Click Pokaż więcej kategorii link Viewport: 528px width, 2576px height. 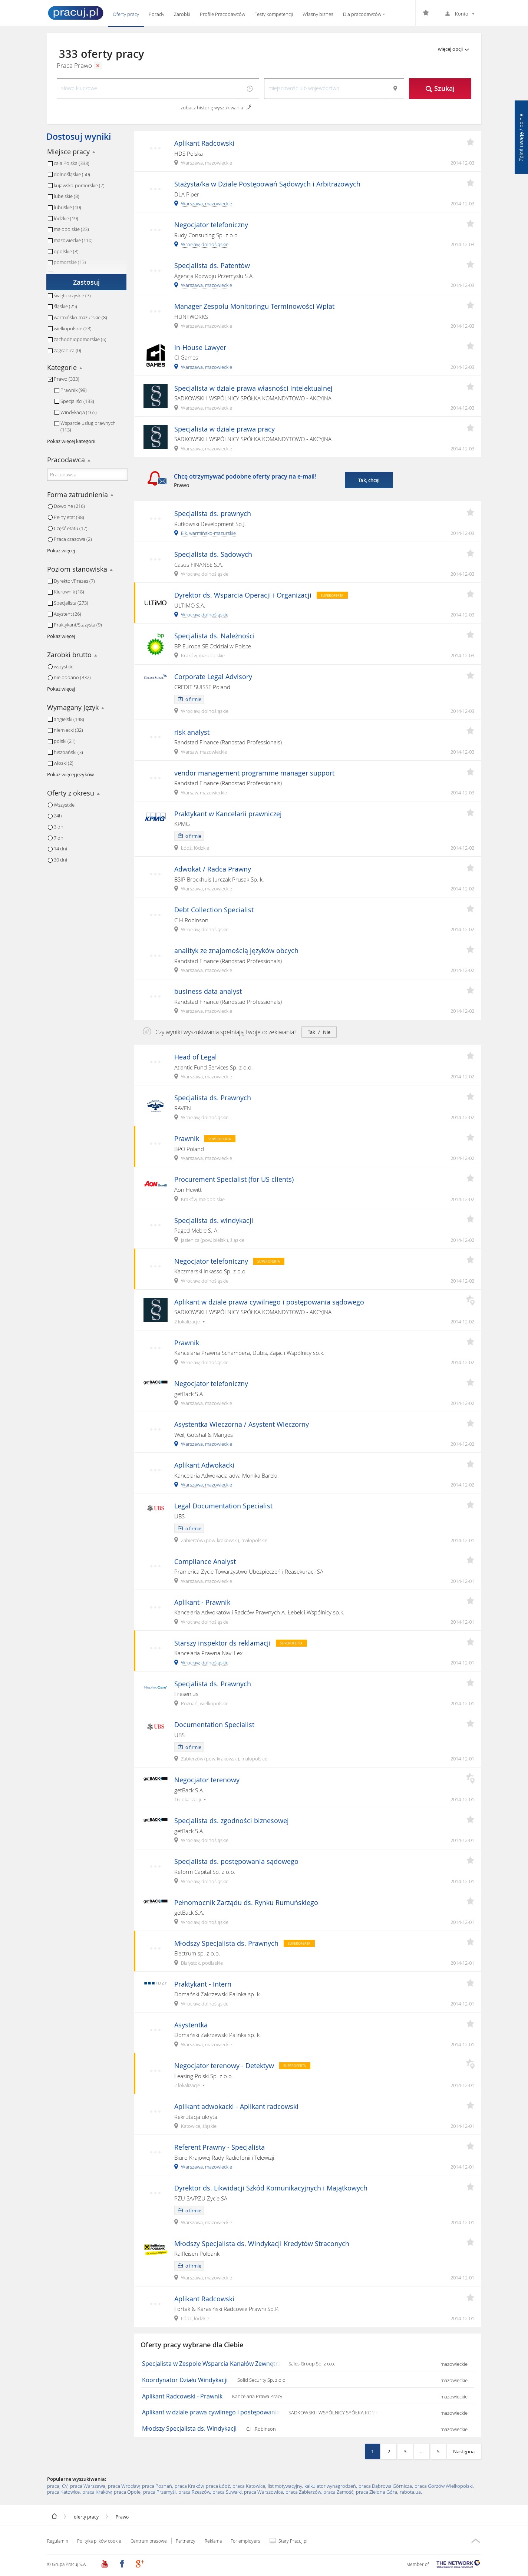tap(71, 441)
